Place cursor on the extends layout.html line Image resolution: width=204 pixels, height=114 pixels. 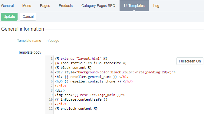pyautogui.click(x=81, y=59)
